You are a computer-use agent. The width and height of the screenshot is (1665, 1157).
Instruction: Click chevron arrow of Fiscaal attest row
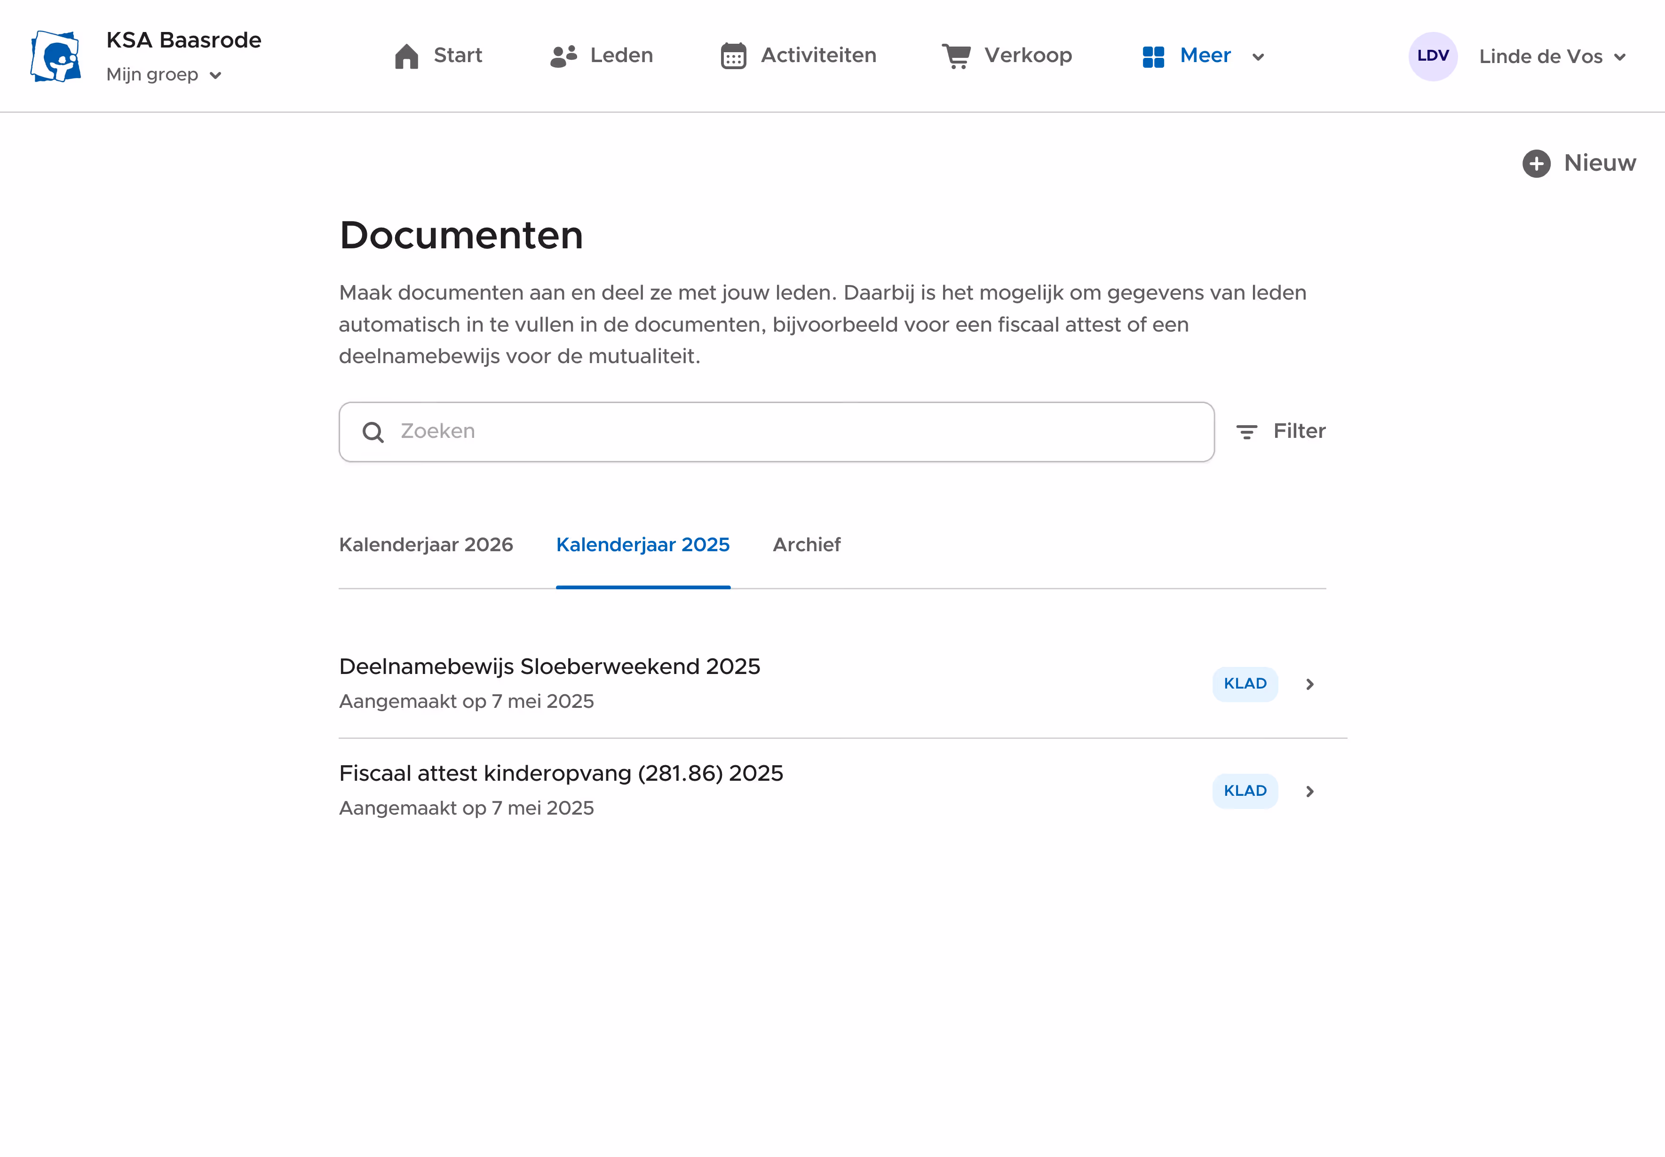[x=1309, y=791]
